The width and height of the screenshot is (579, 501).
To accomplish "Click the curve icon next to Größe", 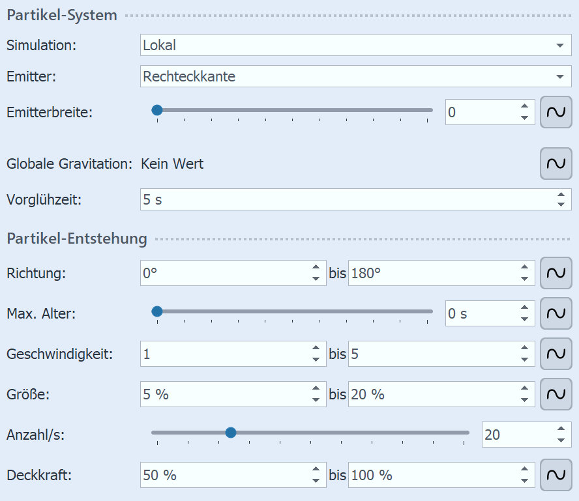I will pyautogui.click(x=556, y=394).
